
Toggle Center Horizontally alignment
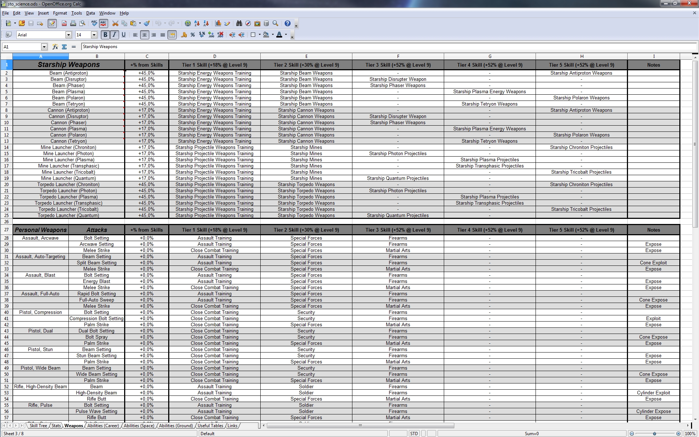(145, 35)
